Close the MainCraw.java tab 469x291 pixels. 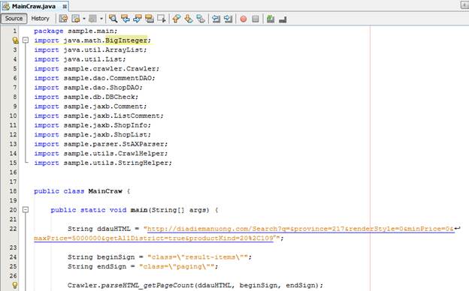(65, 6)
